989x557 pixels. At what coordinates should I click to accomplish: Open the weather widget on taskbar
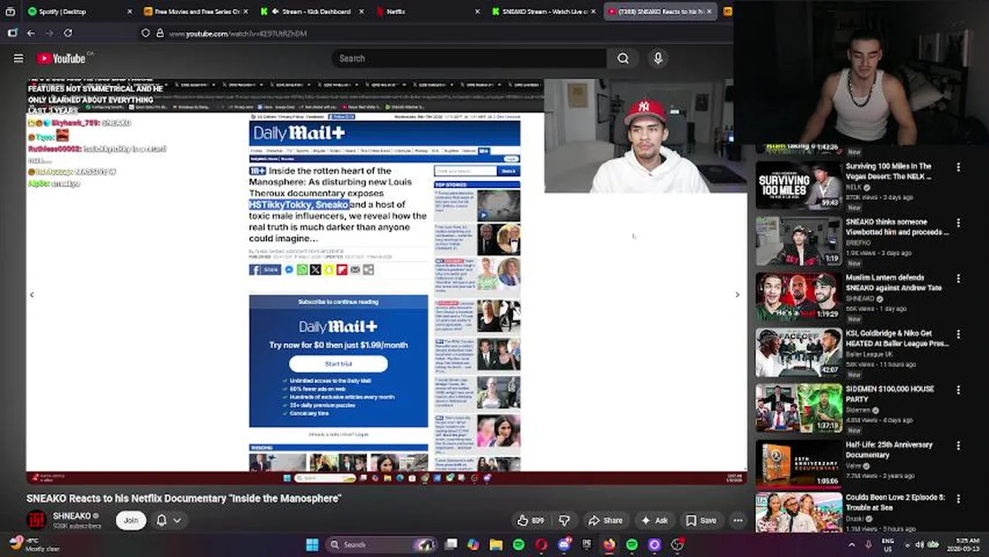coord(35,545)
